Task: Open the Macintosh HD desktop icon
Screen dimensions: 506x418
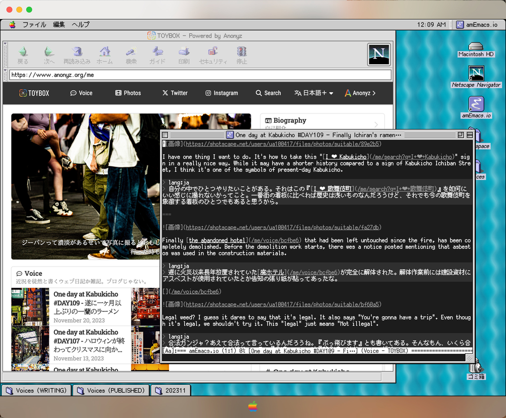Action: pyautogui.click(x=476, y=49)
